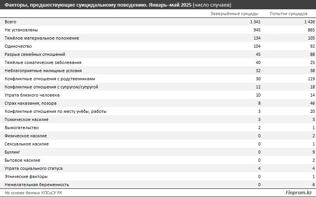Select the 'Бытовое насилие' row label
Image resolution: width=316 pixels, height=197 pixels.
tap(22, 160)
